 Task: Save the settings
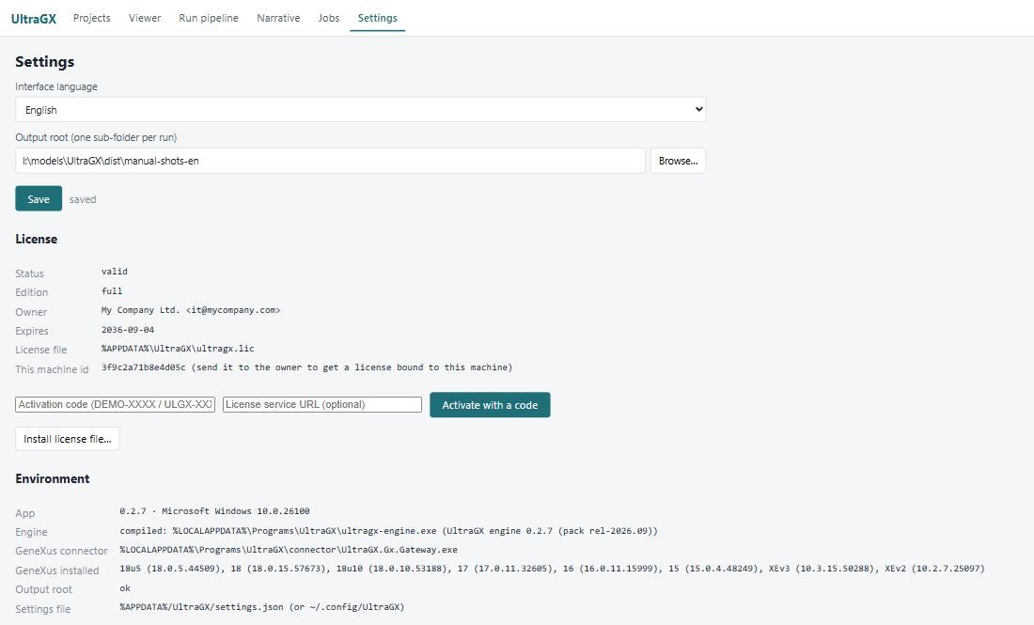pos(39,198)
